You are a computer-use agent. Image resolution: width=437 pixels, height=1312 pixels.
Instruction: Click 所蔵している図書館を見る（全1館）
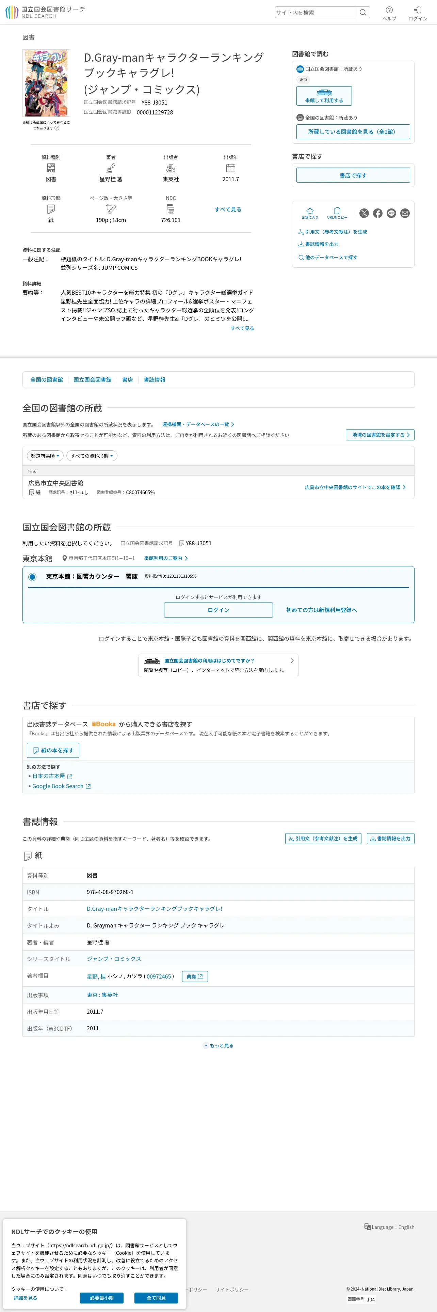click(x=353, y=131)
